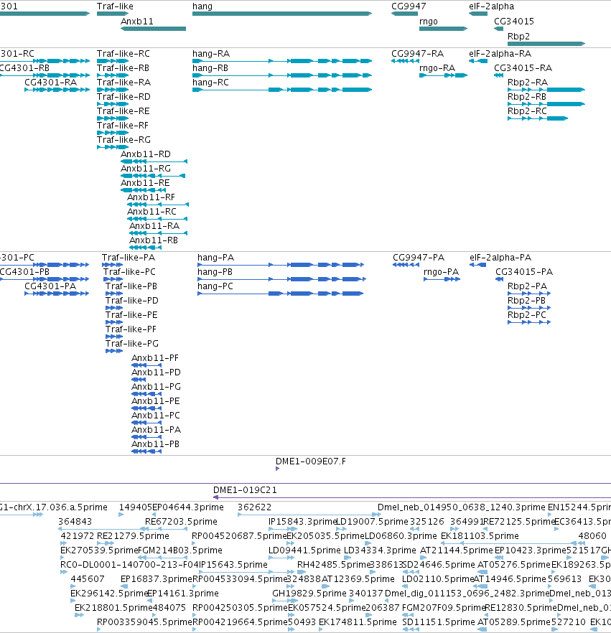611x633 pixels.
Task: Click the hang-RC transcript label
Action: click(210, 83)
